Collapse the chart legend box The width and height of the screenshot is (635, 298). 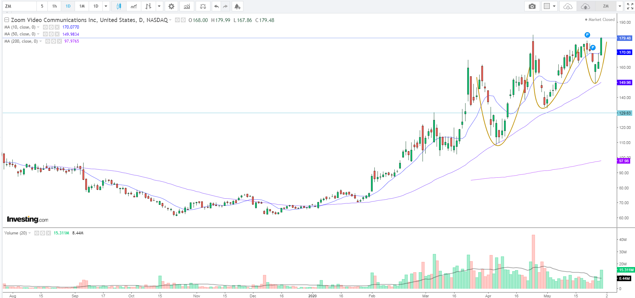tap(7, 20)
